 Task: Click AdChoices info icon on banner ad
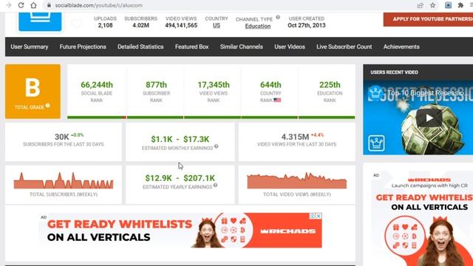click(313, 216)
